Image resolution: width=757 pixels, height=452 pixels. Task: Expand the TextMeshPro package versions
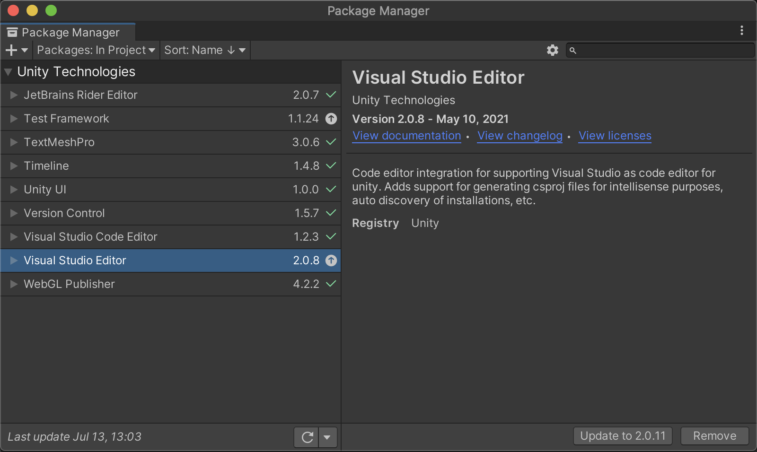click(14, 142)
